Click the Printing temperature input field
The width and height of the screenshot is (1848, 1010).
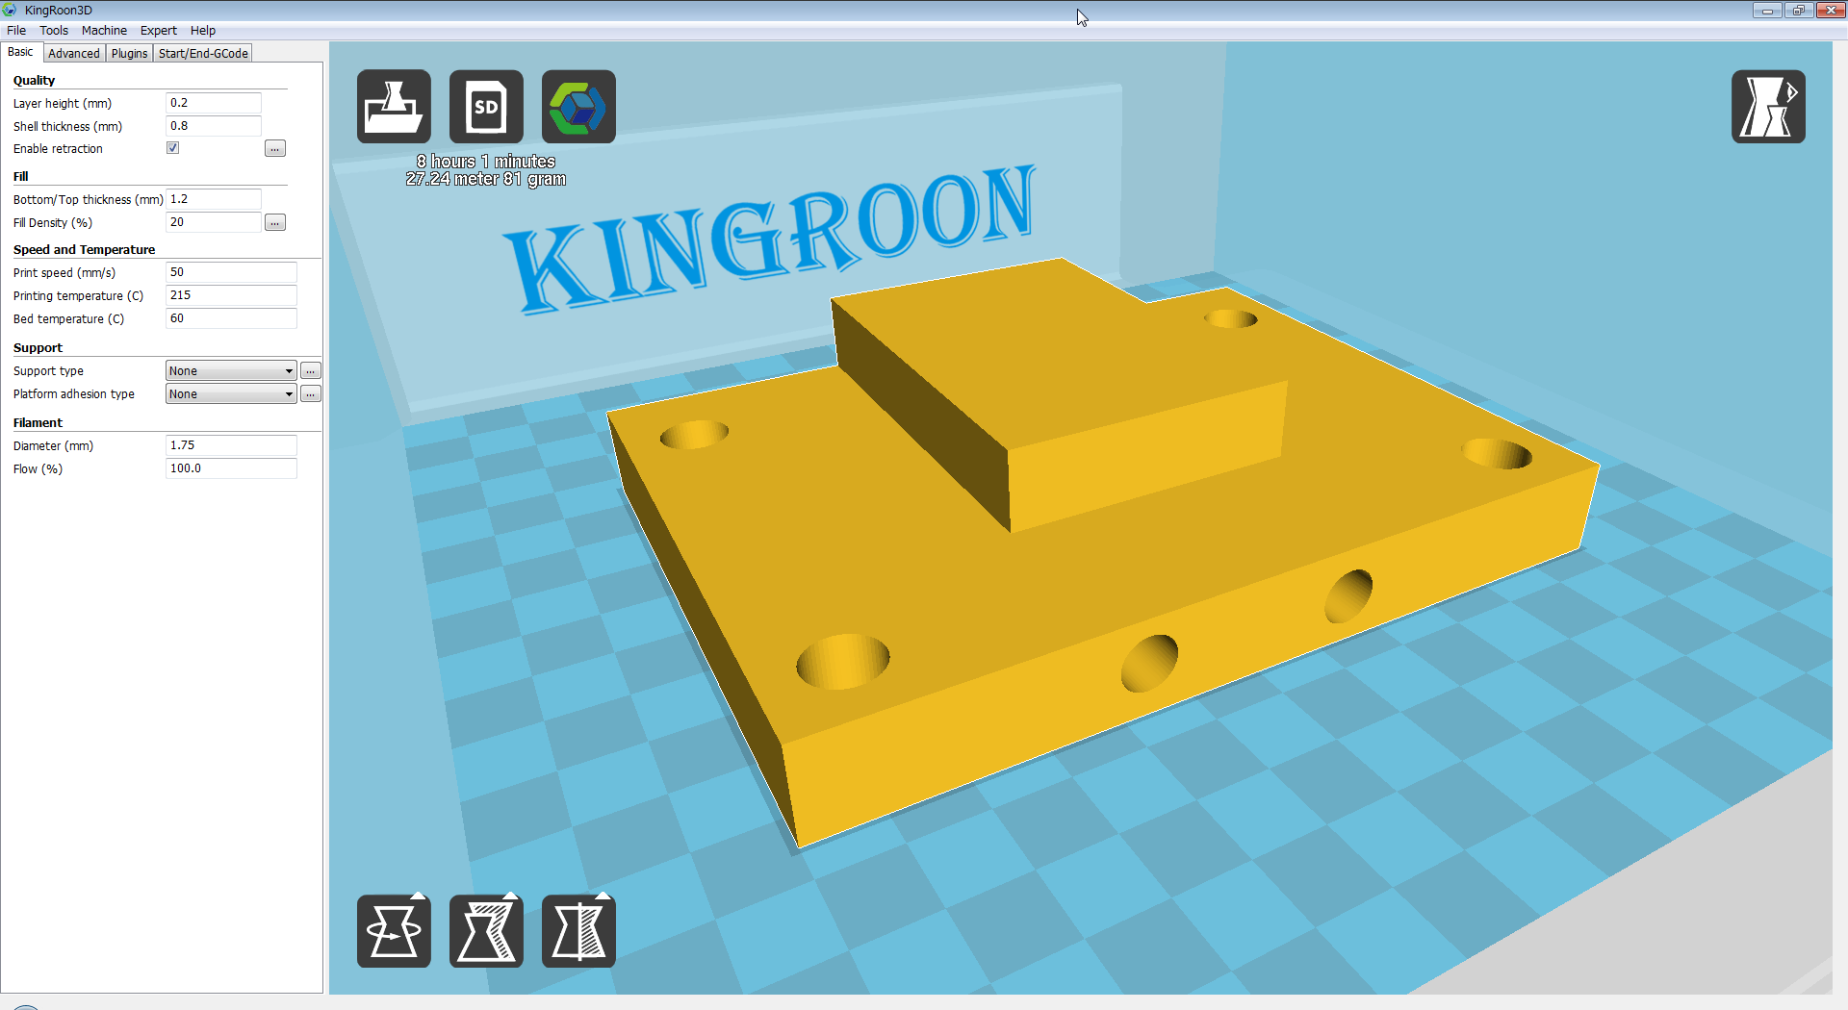(x=231, y=295)
